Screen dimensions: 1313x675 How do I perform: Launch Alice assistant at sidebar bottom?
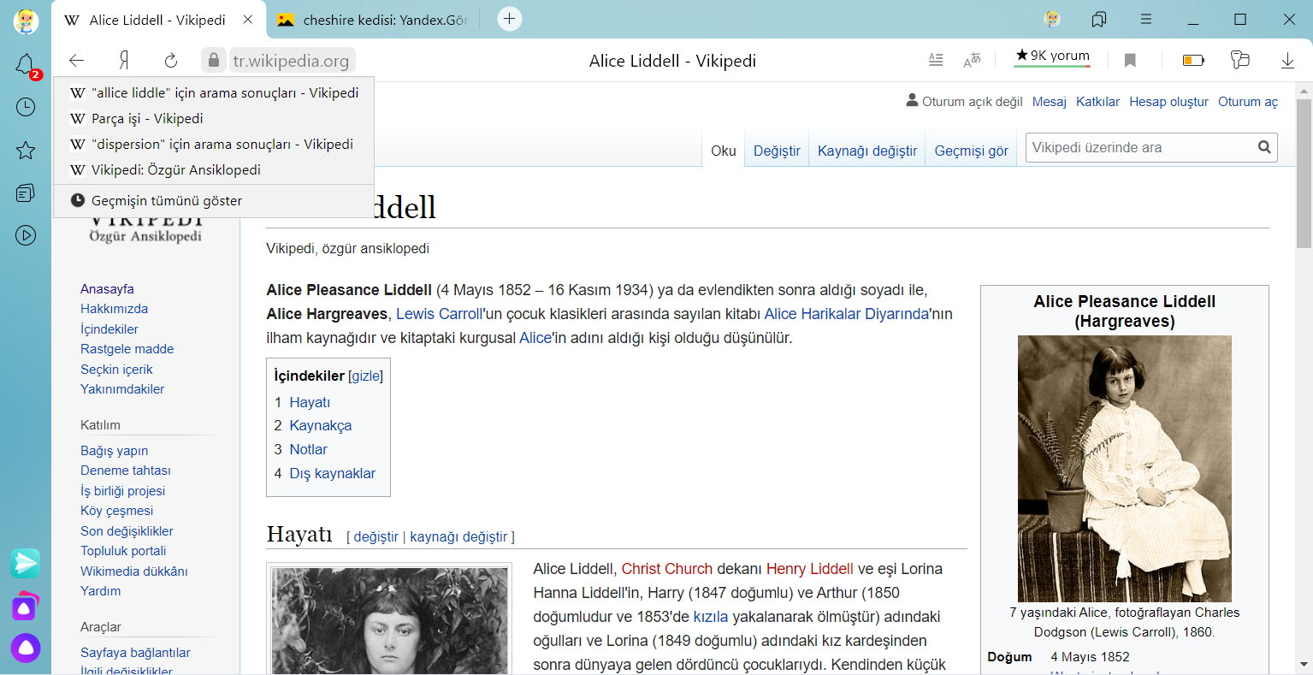click(x=26, y=648)
